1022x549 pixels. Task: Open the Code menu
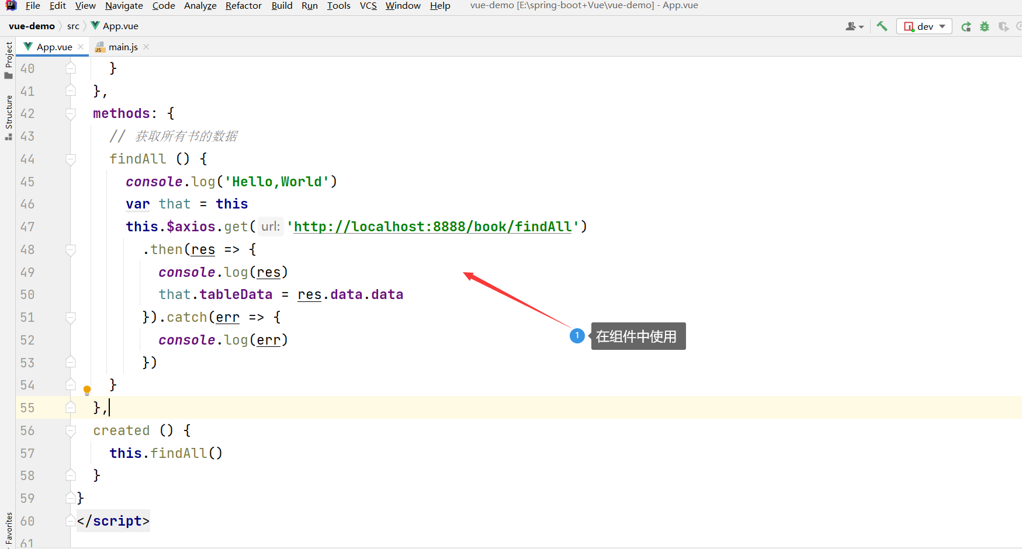point(164,6)
